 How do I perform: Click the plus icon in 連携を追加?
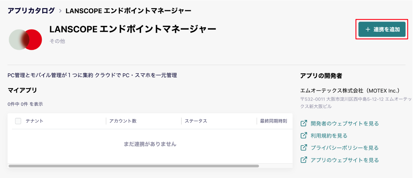[x=368, y=29]
